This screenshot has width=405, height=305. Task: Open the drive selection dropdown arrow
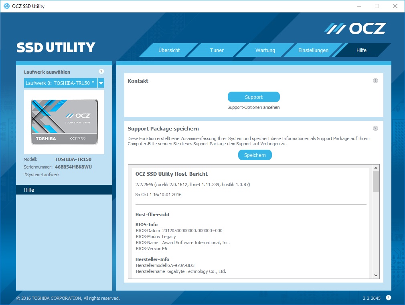[101, 83]
